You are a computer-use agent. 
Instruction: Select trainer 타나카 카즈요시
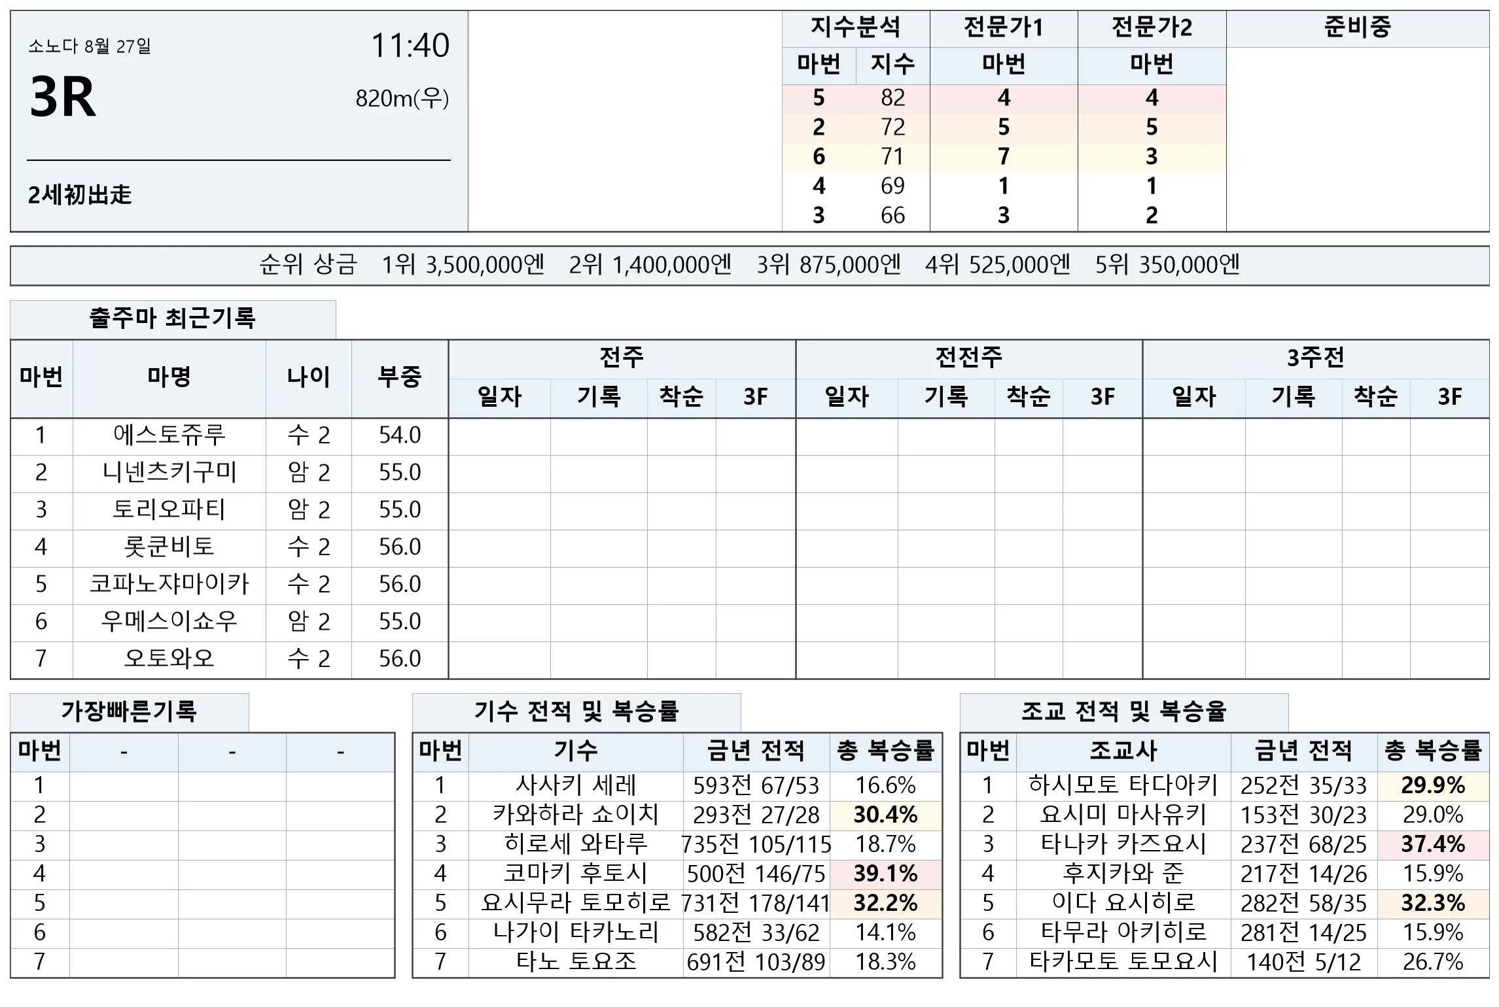coord(1123,845)
